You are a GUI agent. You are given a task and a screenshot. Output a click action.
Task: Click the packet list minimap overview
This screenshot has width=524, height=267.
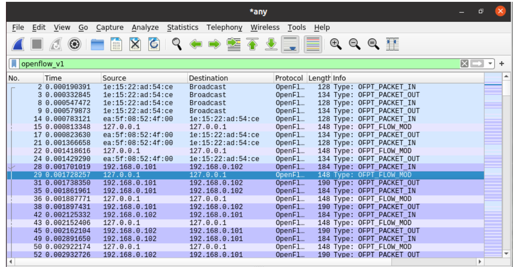click(x=493, y=165)
